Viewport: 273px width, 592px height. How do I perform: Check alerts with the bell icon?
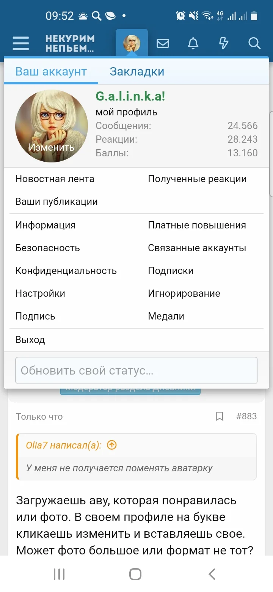[193, 43]
